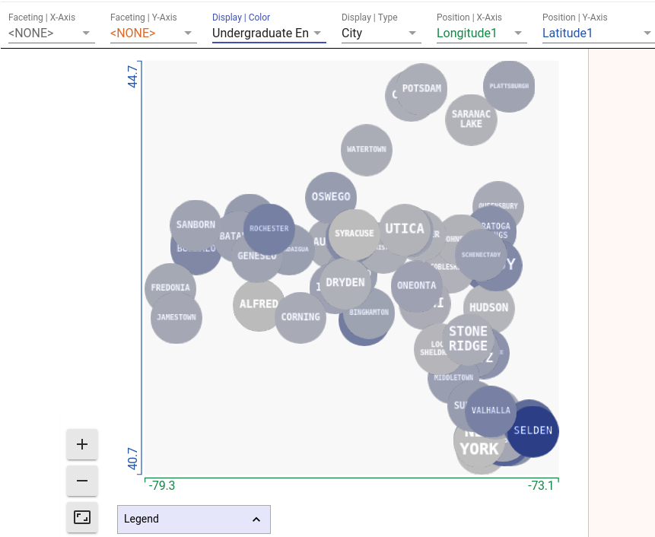Open the Faceting X-Axis dropdown
This screenshot has height=537, width=655.
click(x=52, y=33)
